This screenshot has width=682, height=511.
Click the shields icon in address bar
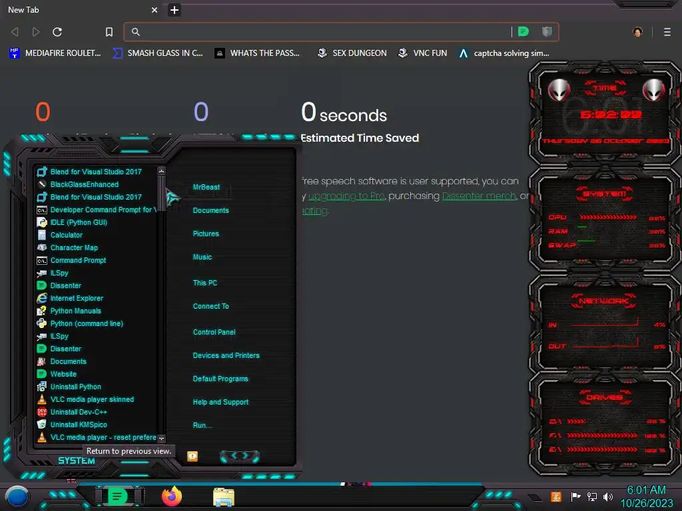[547, 31]
